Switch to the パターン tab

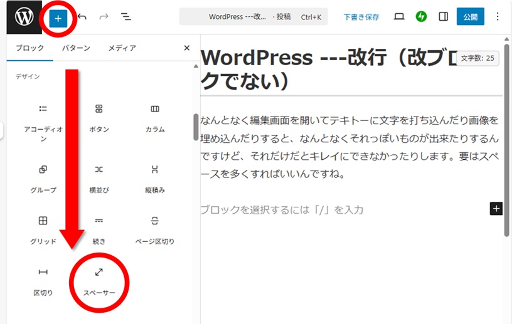tap(76, 48)
